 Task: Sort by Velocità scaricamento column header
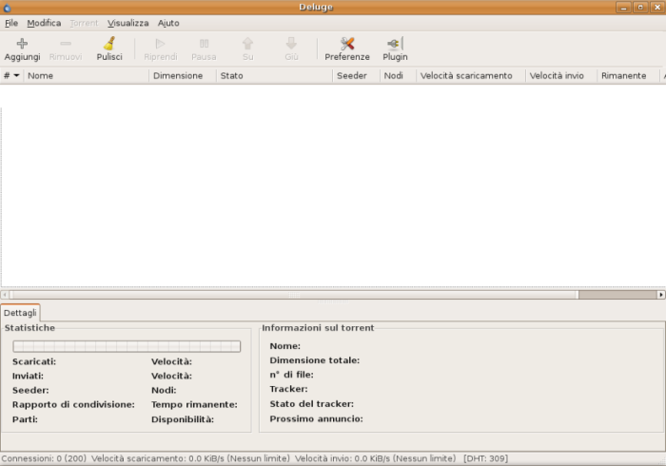470,76
